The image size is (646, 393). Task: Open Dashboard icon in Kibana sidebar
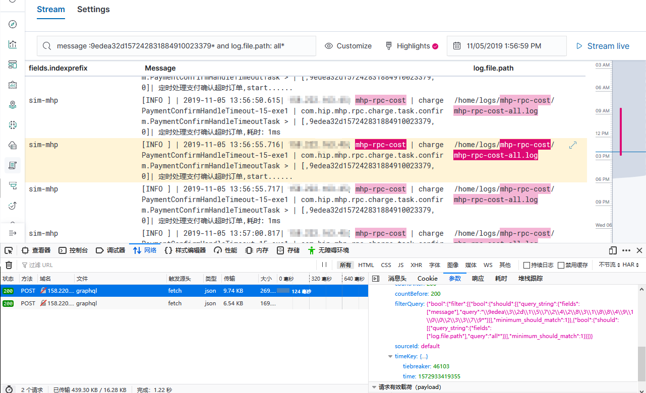point(13,64)
